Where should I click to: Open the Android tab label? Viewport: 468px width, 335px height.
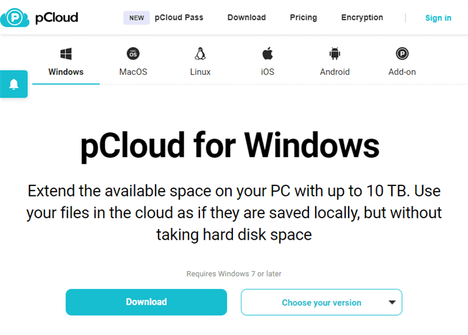coord(335,72)
